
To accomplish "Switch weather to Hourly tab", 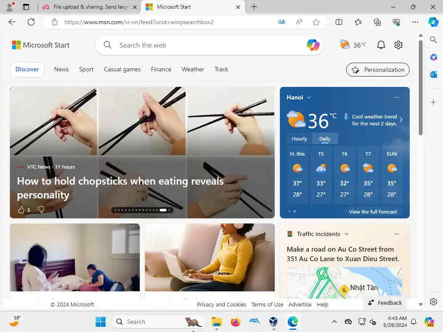I will 299,139.
